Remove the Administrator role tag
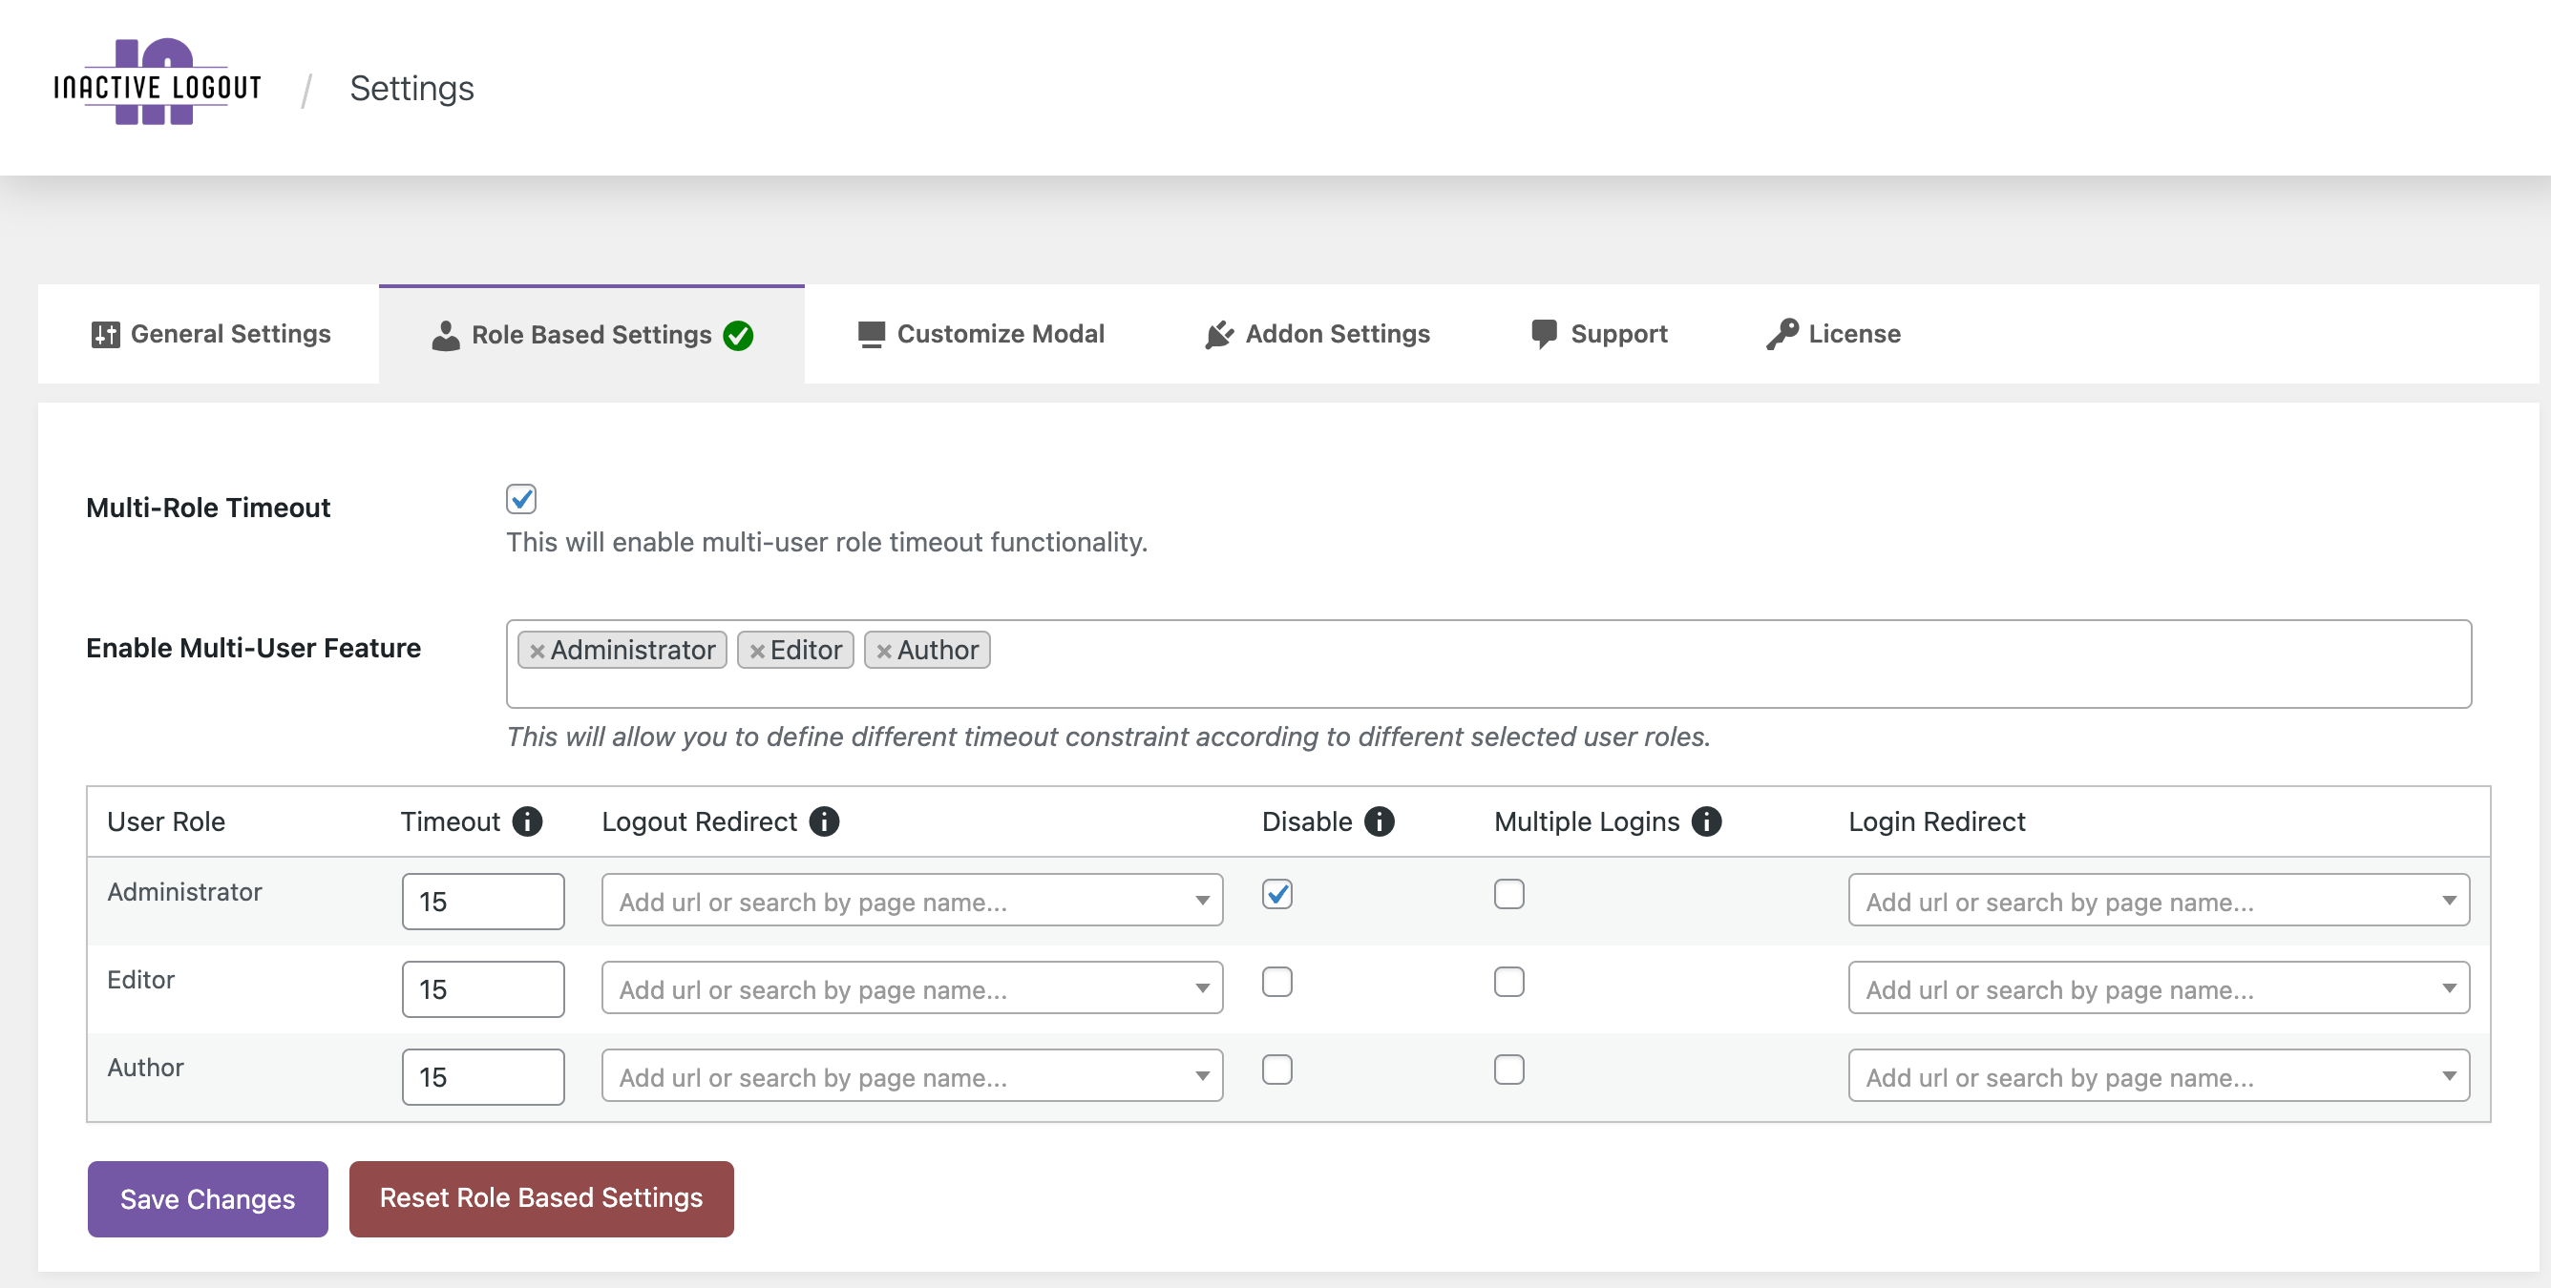 click(x=537, y=652)
